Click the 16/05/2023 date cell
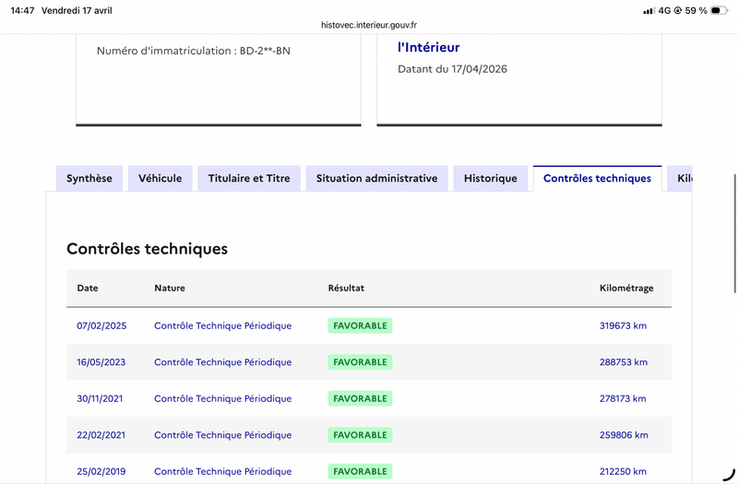 pos(101,362)
